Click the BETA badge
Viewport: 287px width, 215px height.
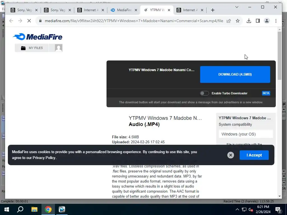(x=266, y=93)
